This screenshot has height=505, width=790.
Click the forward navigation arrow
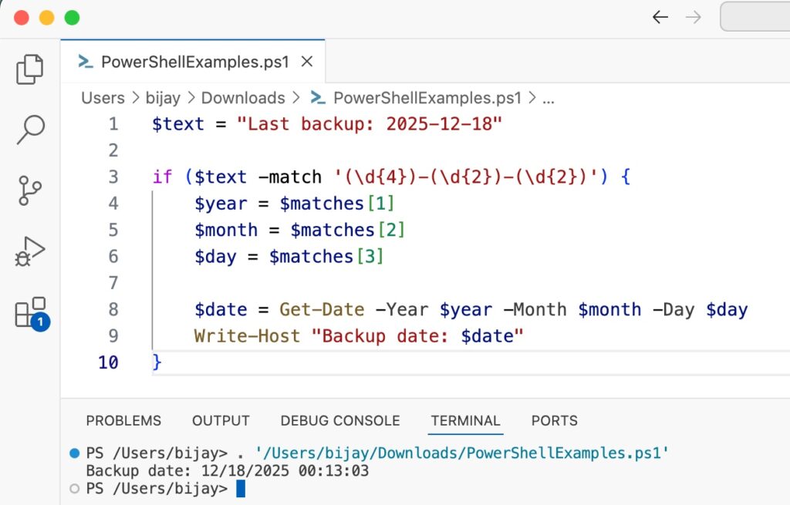tap(695, 16)
